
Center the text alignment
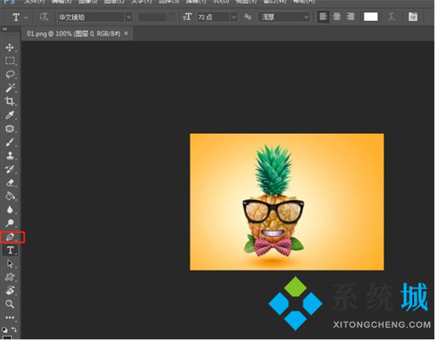[x=337, y=17]
